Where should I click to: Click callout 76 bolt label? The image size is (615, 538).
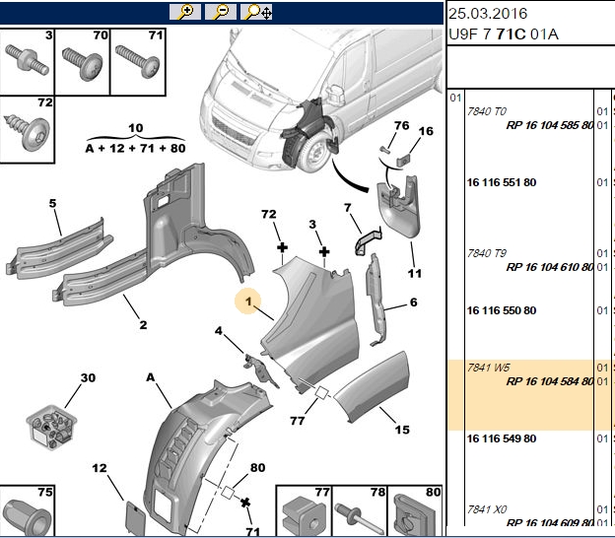click(402, 125)
